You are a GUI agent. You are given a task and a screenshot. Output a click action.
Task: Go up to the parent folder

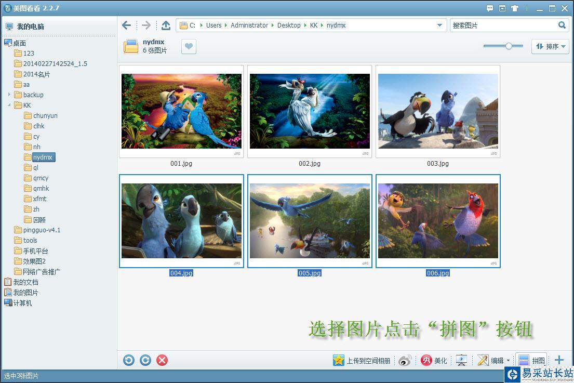pyautogui.click(x=166, y=25)
